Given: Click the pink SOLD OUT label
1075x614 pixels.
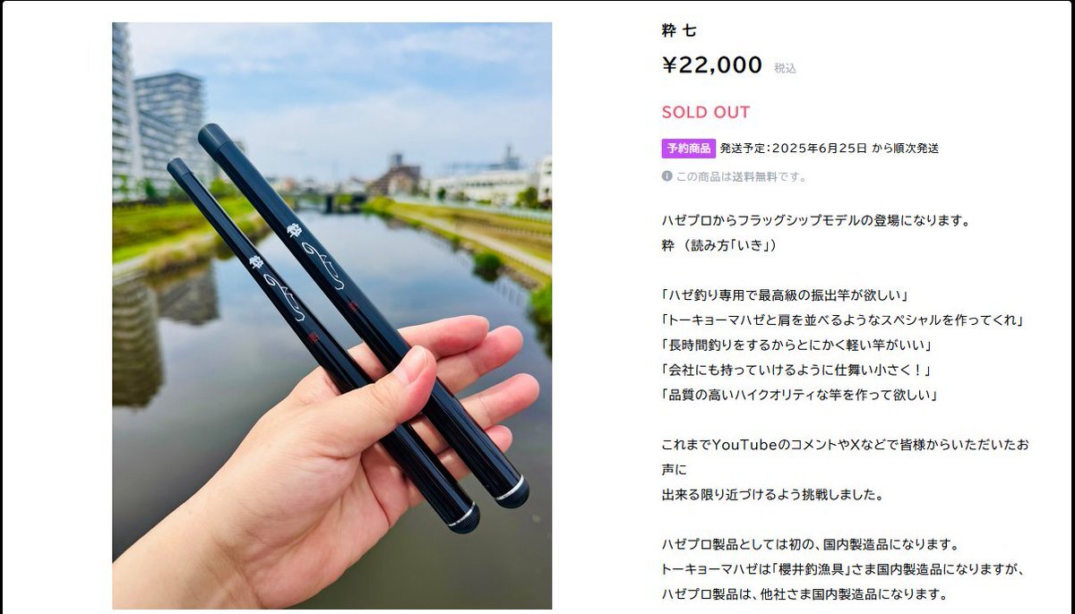Looking at the screenshot, I should 706,113.
